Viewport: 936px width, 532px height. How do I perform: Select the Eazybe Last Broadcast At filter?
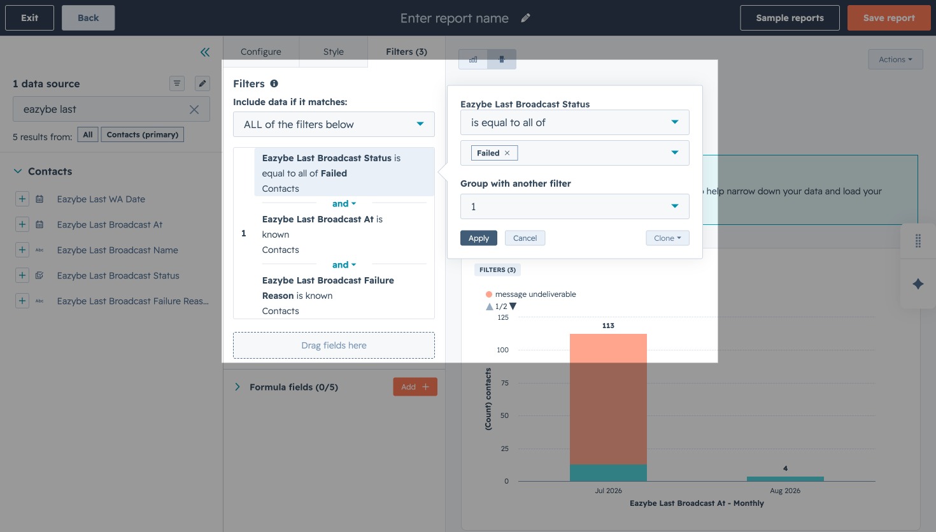(344, 234)
